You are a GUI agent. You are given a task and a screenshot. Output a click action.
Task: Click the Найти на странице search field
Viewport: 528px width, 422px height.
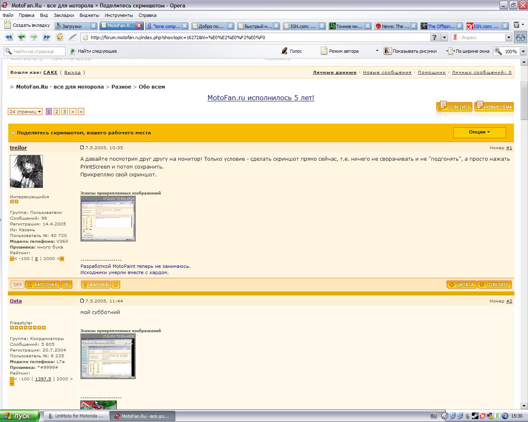[35, 51]
